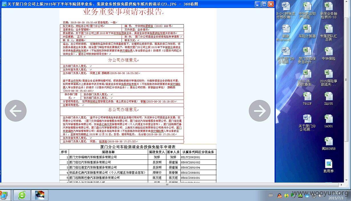Click service code 8517C2002001

tap(191, 157)
